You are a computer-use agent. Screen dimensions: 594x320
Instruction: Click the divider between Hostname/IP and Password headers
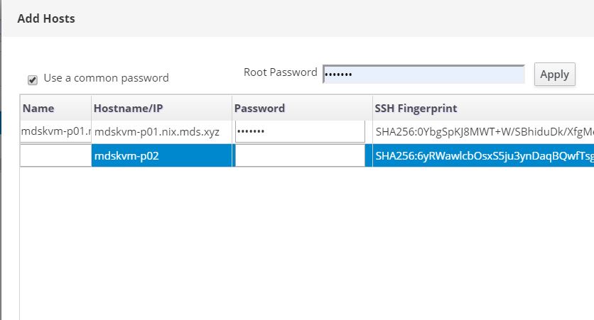[232, 109]
